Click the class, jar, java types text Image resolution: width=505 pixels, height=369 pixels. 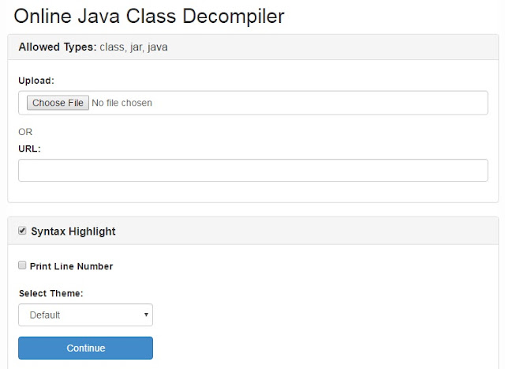tap(133, 47)
